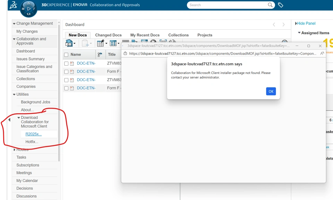Click the Hotfix... download entry
The height and width of the screenshot is (200, 333).
32,142
